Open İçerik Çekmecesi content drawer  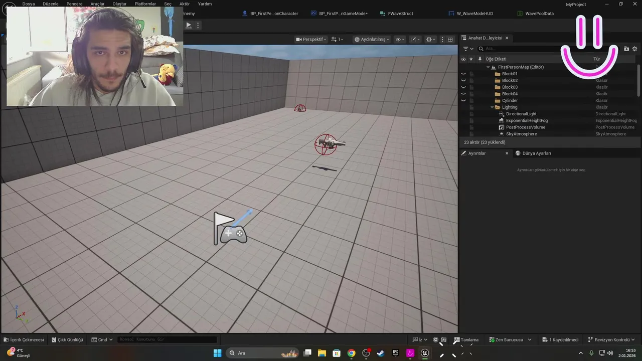click(x=24, y=340)
